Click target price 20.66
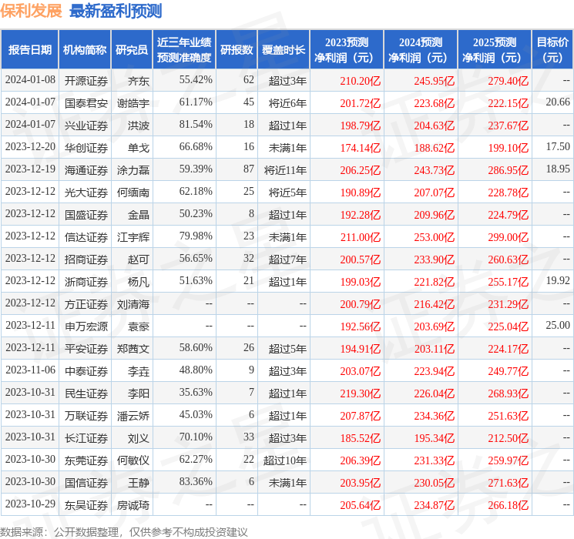 (558, 102)
